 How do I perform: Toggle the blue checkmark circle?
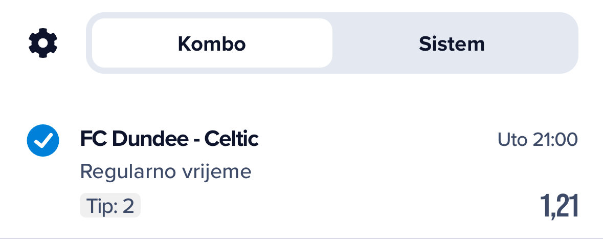point(43,140)
